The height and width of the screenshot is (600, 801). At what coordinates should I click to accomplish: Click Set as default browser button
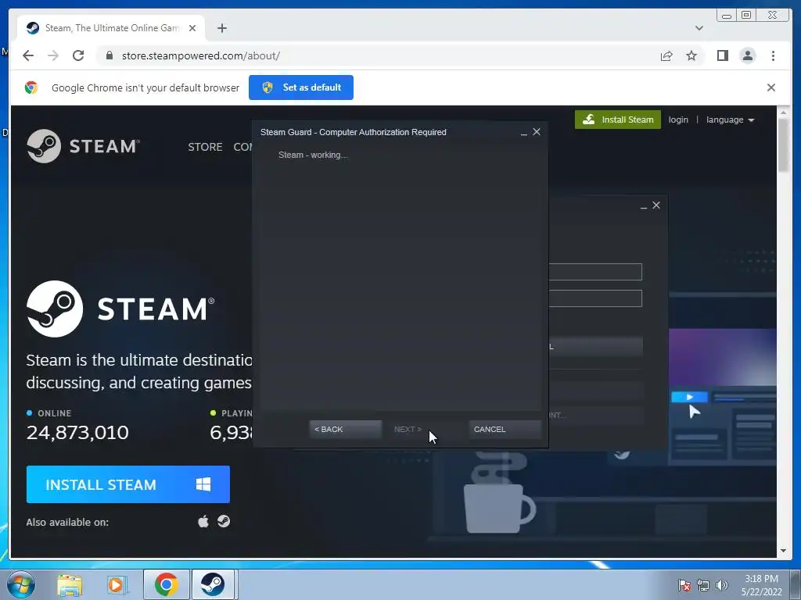pyautogui.click(x=301, y=87)
